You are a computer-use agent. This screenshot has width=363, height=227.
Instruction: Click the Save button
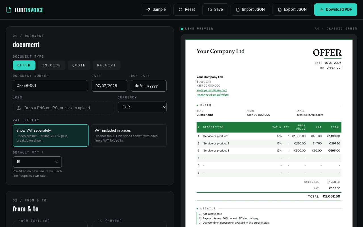click(x=215, y=10)
